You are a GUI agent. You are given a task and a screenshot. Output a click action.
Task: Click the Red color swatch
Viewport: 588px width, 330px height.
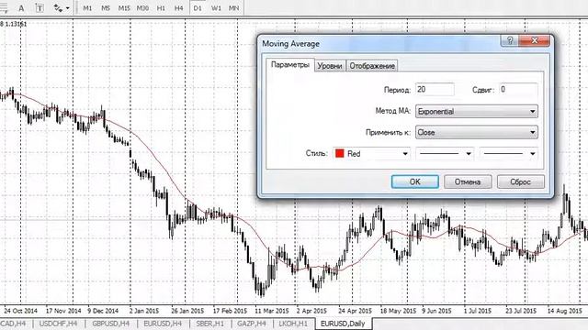[x=340, y=153]
